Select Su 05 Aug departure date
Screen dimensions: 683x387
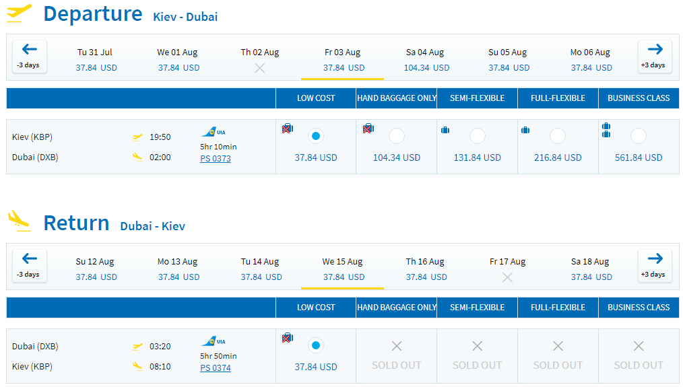coord(508,60)
